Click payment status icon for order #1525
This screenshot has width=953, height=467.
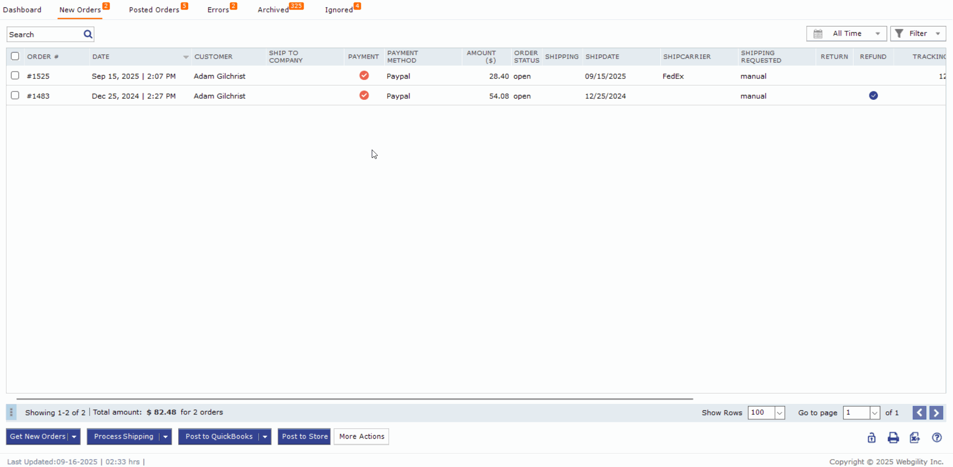(x=364, y=76)
